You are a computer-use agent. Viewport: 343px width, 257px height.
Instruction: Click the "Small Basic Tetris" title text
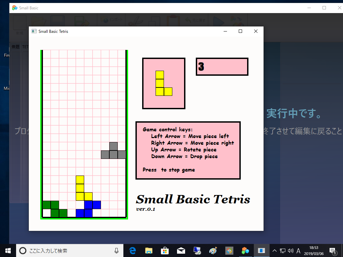193,199
